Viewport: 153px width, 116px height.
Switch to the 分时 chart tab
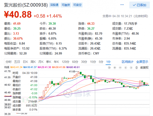pos(9,62)
